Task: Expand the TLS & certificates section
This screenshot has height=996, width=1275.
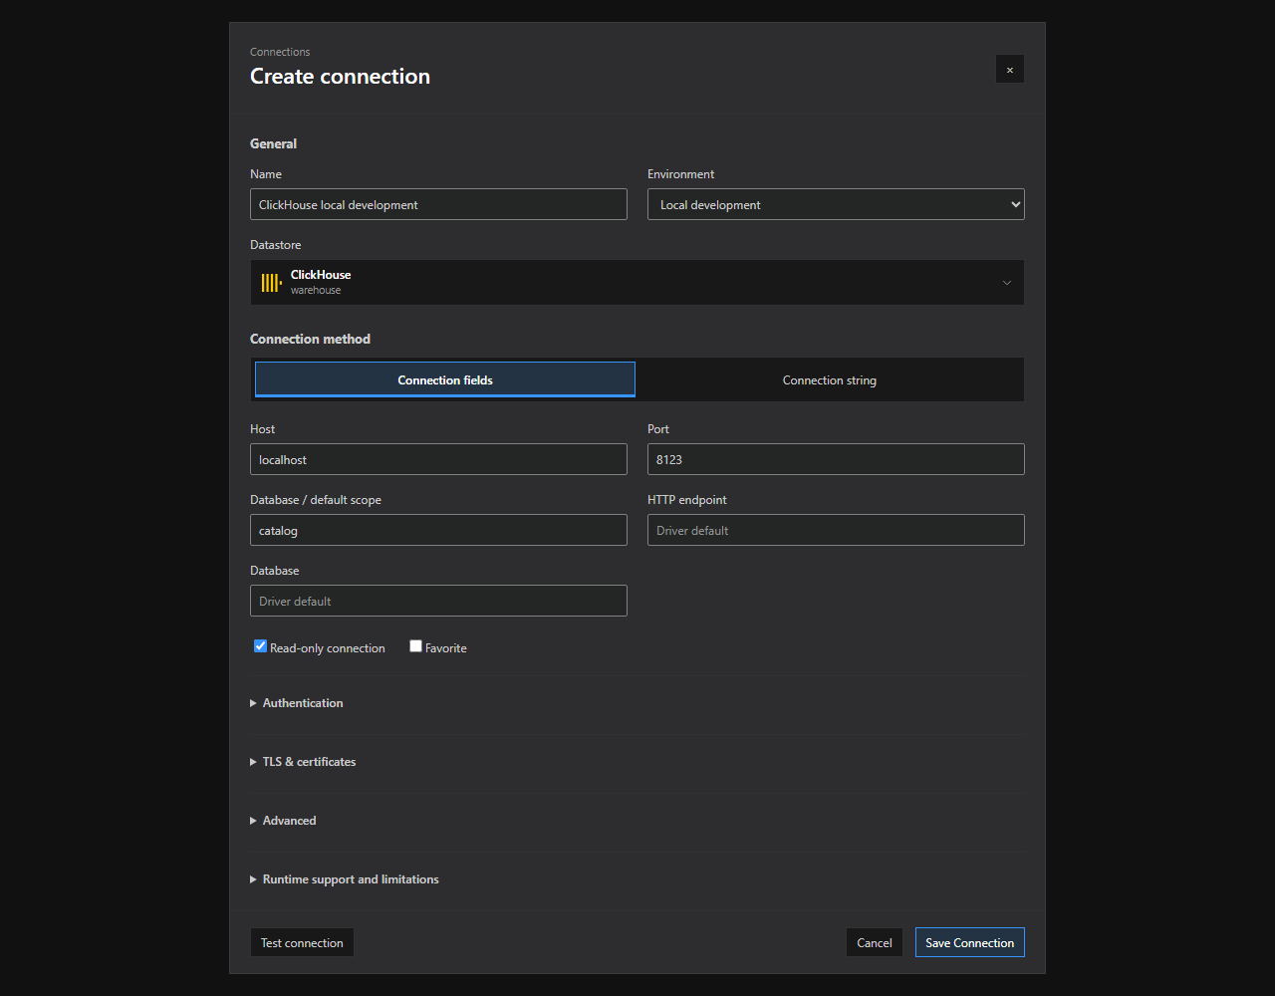Action: tap(303, 762)
